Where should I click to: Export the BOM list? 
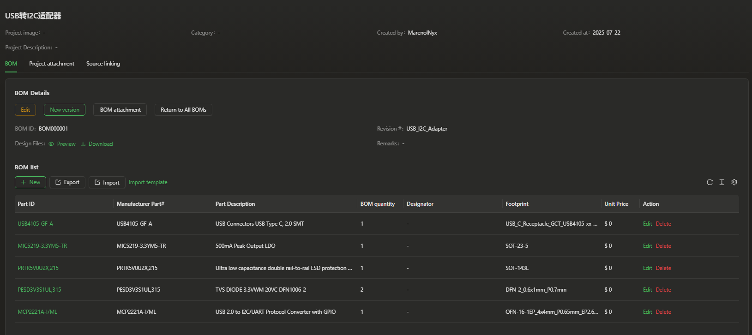coord(67,182)
